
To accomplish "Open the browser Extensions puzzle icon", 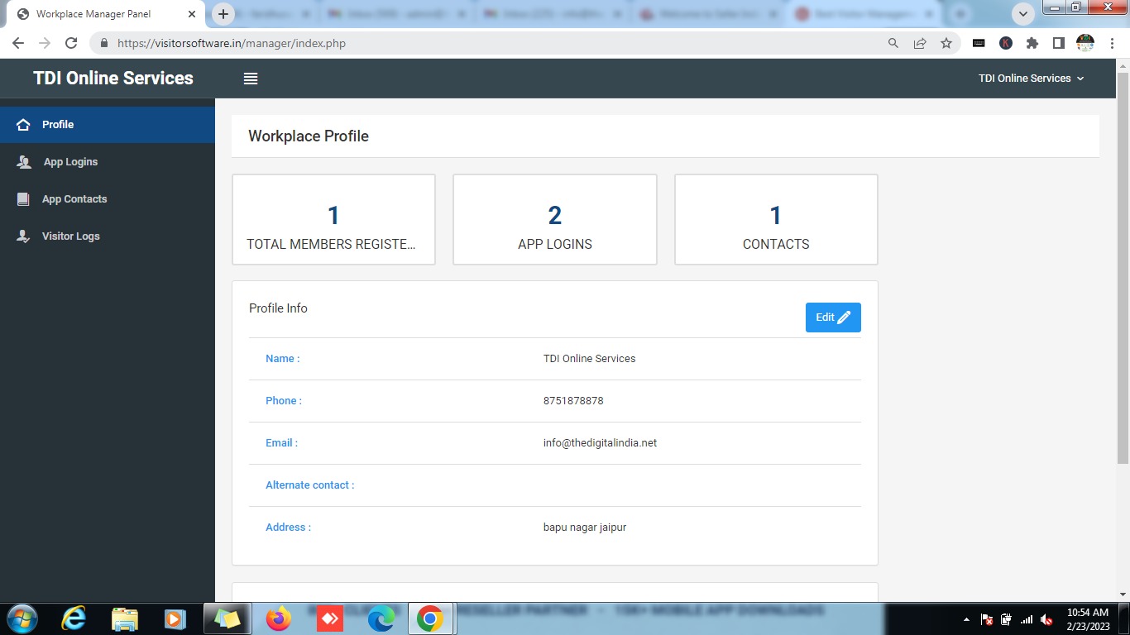I will click(x=1032, y=43).
